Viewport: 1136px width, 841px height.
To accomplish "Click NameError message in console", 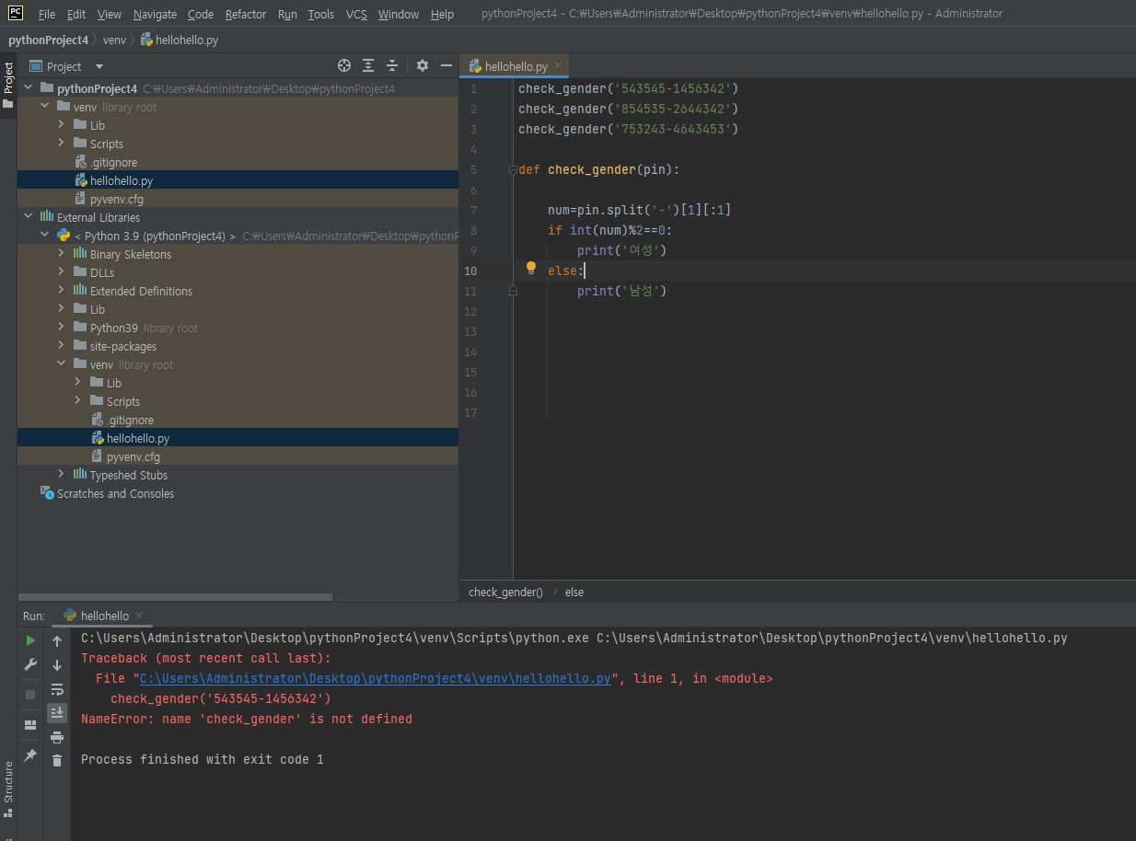I will pos(247,719).
